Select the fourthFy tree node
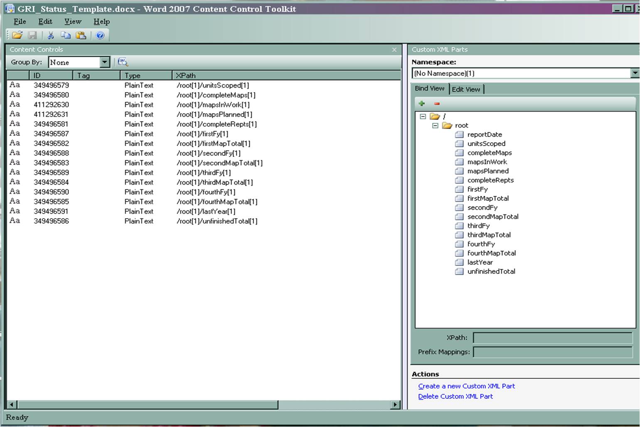The width and height of the screenshot is (640, 427). click(481, 244)
